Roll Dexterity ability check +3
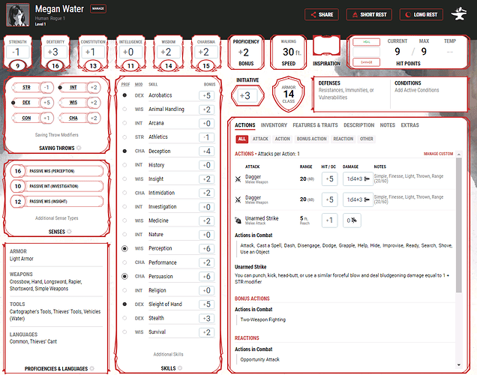The height and width of the screenshot is (375, 477). [55, 52]
